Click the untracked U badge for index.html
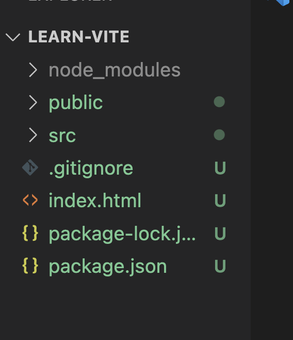This screenshot has height=340, width=293. point(220,200)
